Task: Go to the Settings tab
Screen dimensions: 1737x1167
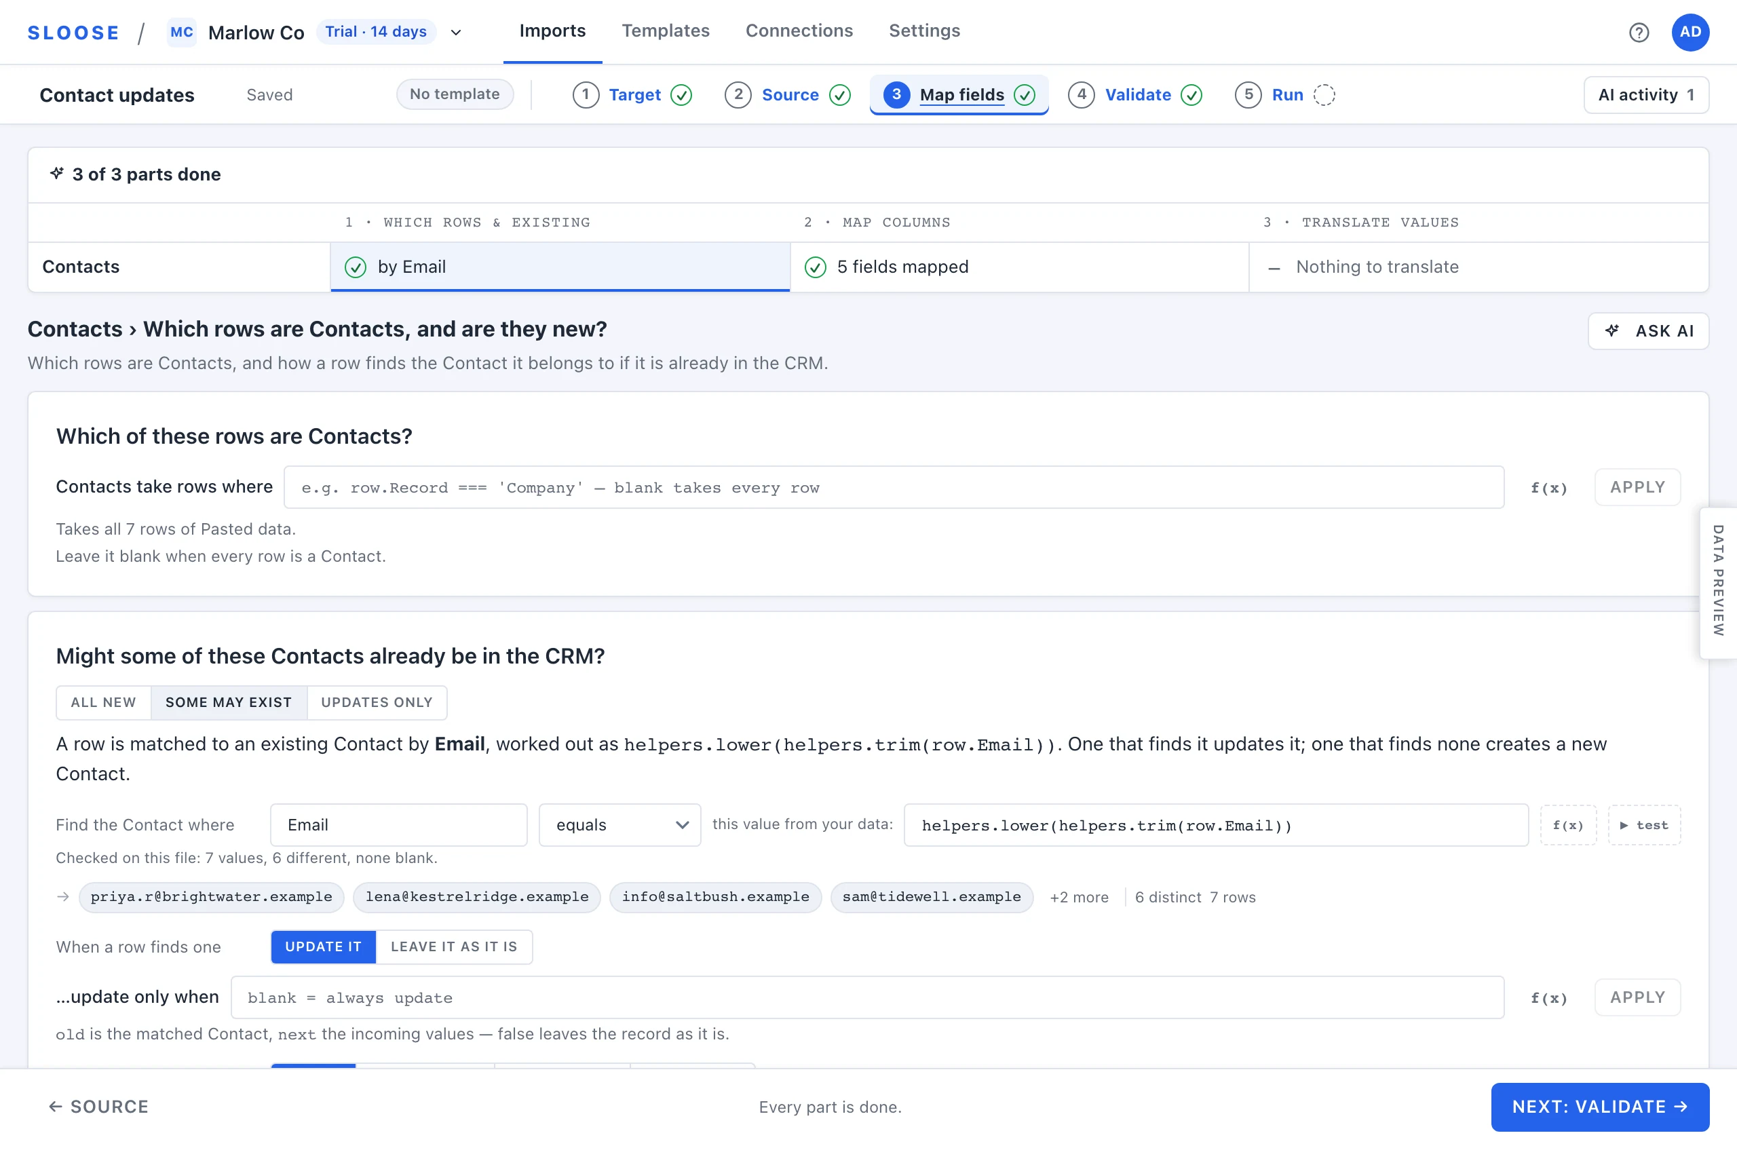Action: 924,31
